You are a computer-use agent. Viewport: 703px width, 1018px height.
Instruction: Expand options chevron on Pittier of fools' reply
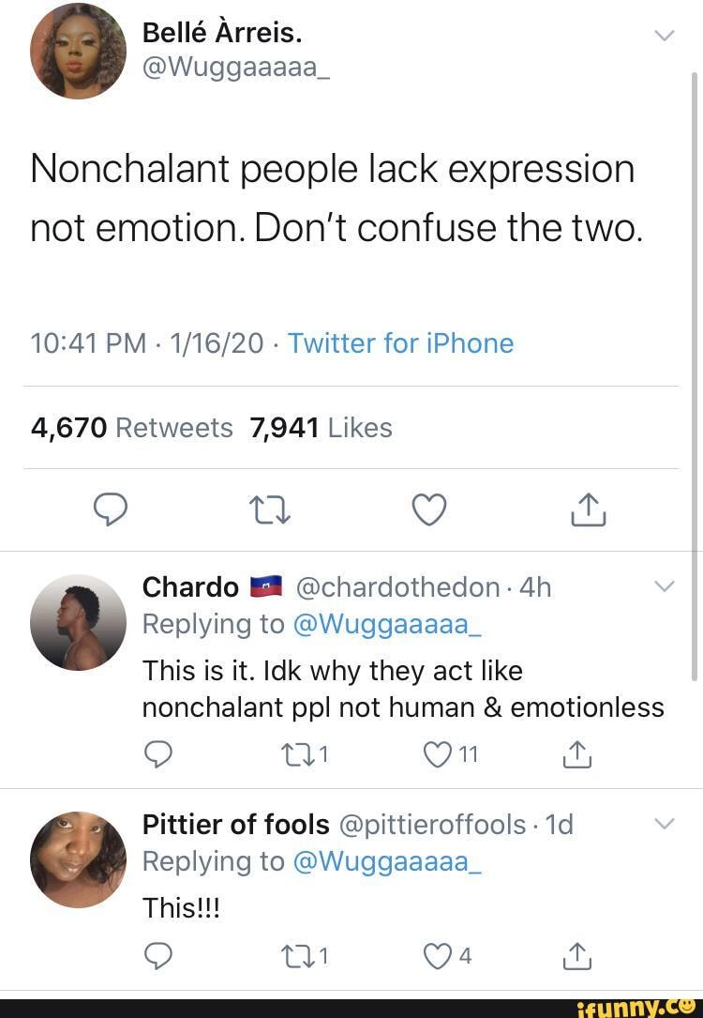tap(665, 823)
